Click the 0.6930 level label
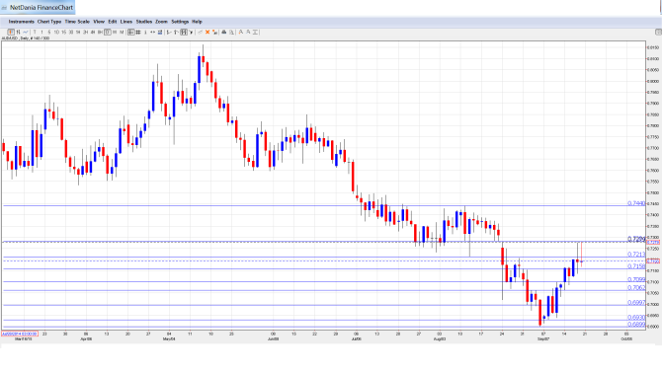662x372 pixels. tap(636, 317)
